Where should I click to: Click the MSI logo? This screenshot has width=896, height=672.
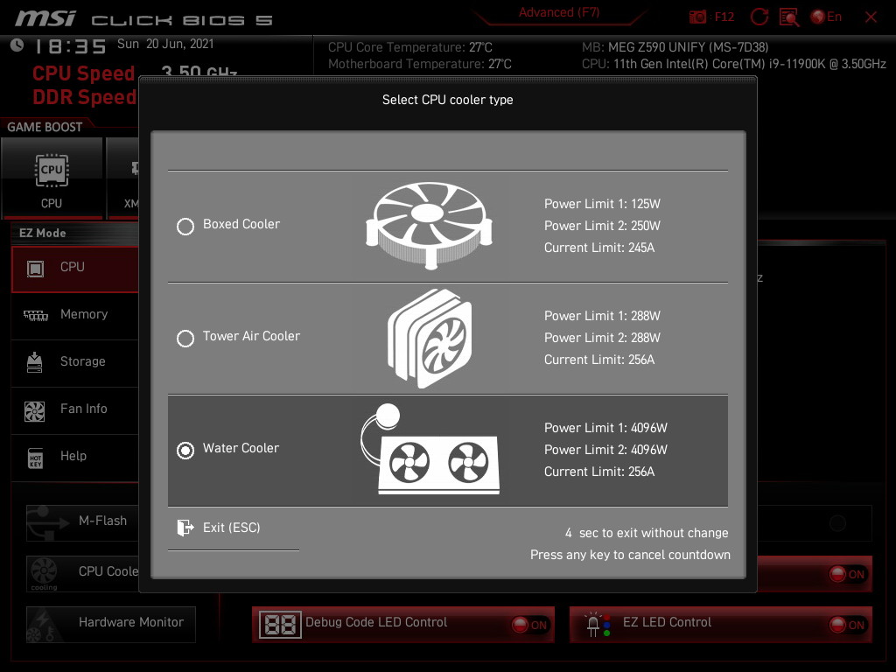pos(45,18)
